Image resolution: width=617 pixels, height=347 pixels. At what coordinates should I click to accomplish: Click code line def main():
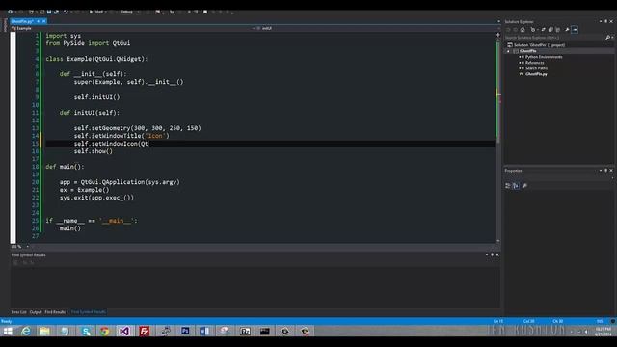point(65,167)
